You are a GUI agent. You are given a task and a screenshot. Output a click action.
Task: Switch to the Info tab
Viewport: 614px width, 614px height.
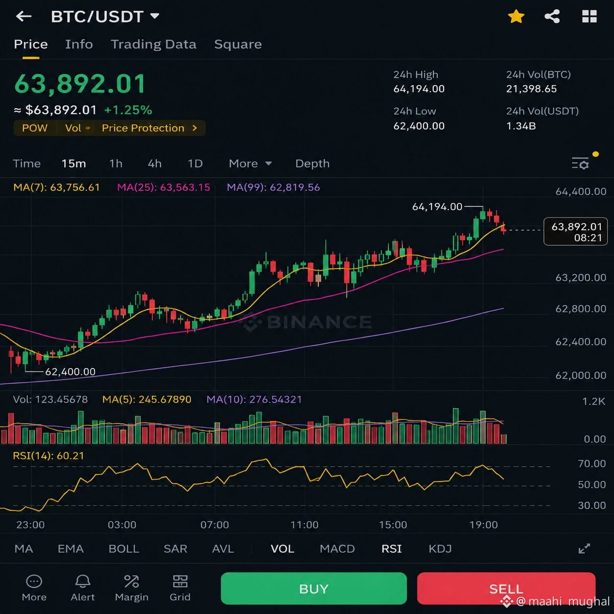click(x=79, y=44)
